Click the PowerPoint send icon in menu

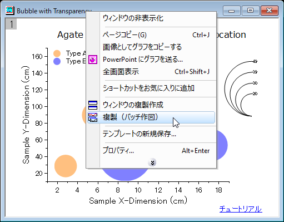(93, 60)
